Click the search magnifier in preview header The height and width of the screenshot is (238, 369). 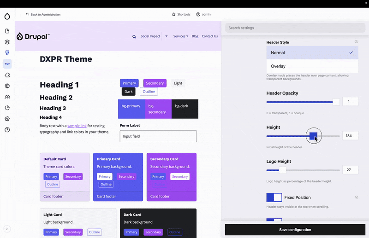pos(134,36)
